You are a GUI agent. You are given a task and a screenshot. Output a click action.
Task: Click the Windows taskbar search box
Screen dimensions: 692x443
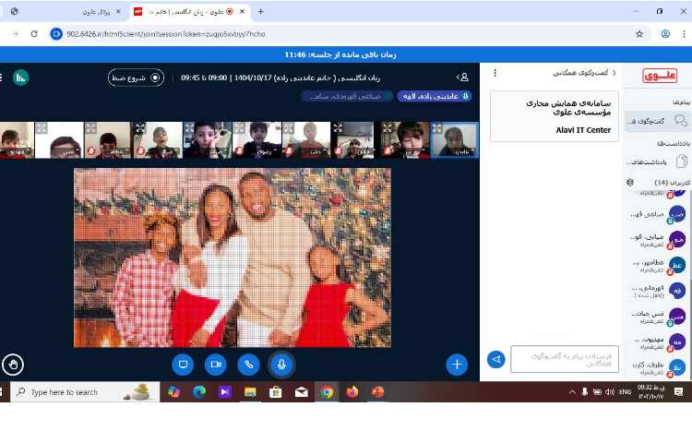(85, 392)
